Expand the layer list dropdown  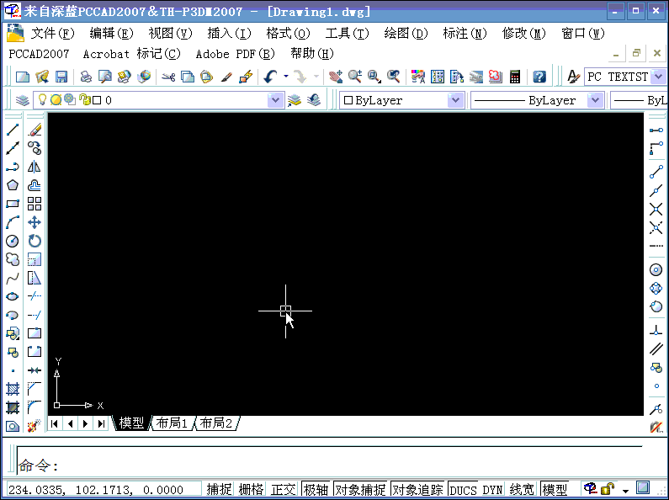[x=276, y=100]
